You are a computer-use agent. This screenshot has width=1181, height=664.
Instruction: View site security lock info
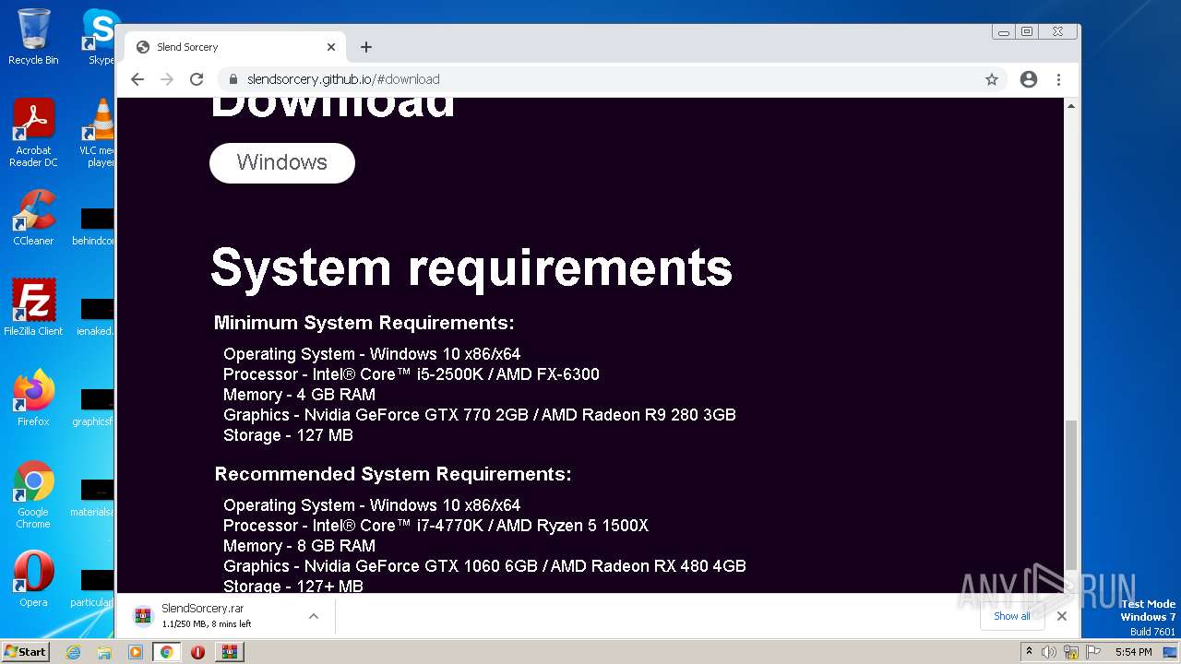(x=233, y=79)
